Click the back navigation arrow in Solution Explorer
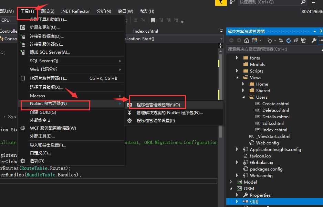Screen dimensions: 323x207 coord(231,40)
